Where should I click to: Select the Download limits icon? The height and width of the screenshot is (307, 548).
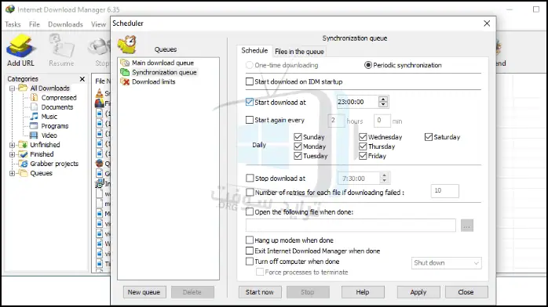point(125,81)
